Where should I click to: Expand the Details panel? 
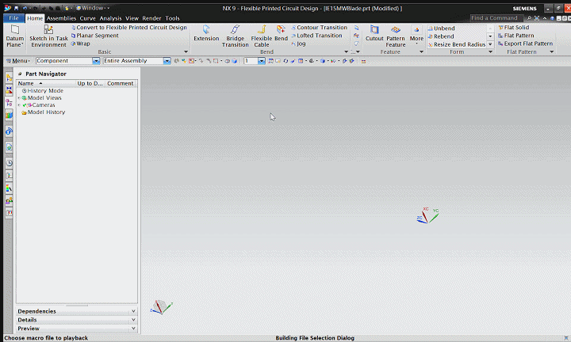[x=77, y=320]
